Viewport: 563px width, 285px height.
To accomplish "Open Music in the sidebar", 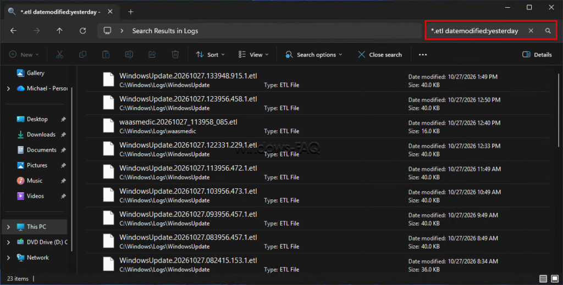I will point(30,181).
